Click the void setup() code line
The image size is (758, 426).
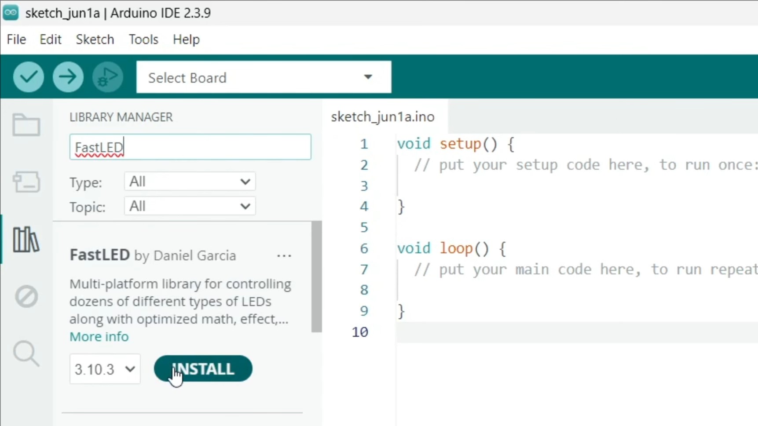tap(455, 144)
